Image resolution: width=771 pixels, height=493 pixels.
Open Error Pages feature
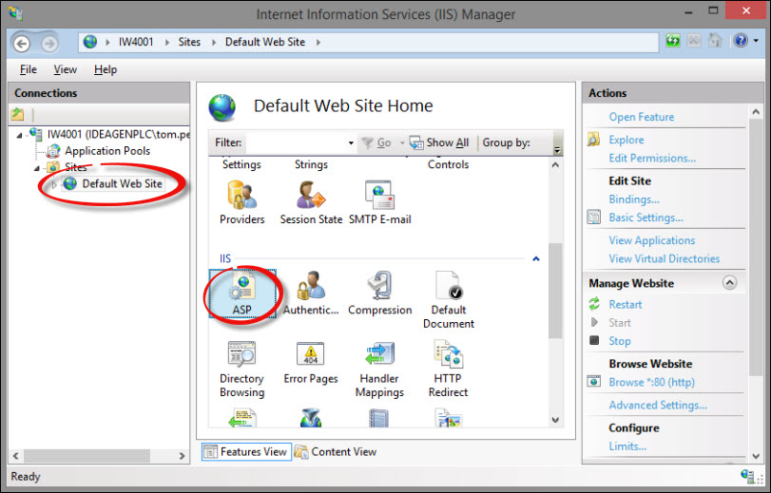[311, 363]
